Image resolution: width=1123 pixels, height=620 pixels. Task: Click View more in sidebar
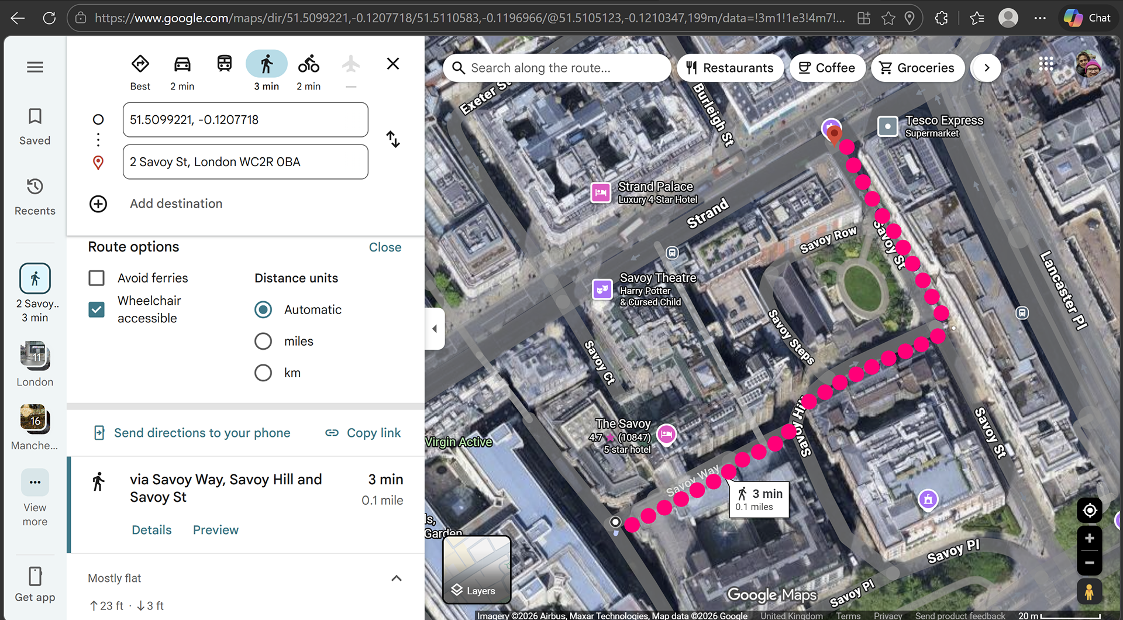click(35, 498)
